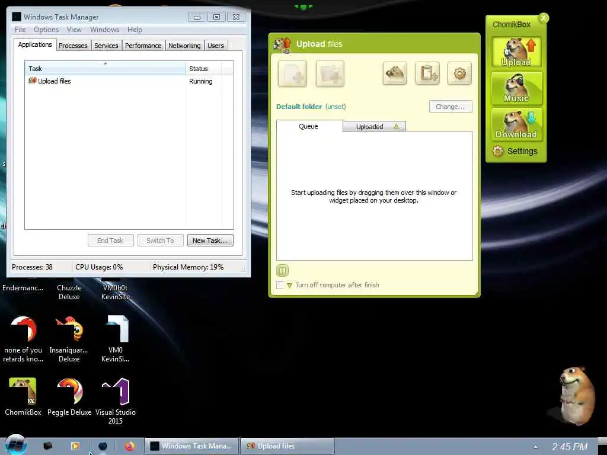Open the Help menu in Task Manager
Image resolution: width=607 pixels, height=455 pixels.
[x=135, y=30]
